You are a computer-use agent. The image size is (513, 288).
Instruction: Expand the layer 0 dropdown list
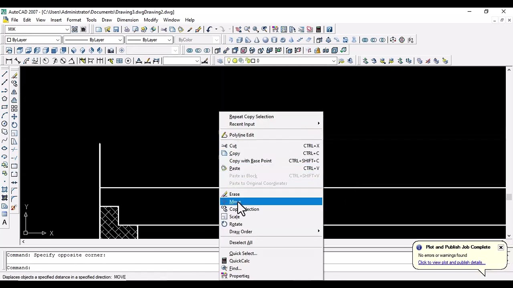(x=333, y=61)
